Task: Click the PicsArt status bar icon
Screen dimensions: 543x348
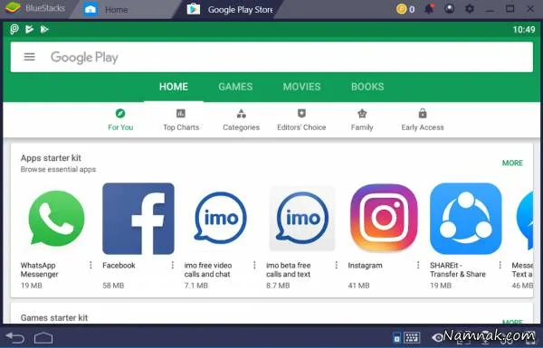Action: pyautogui.click(x=14, y=29)
